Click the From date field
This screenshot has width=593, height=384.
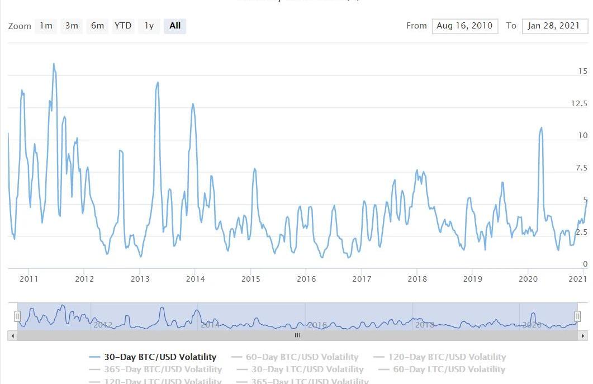click(x=464, y=26)
